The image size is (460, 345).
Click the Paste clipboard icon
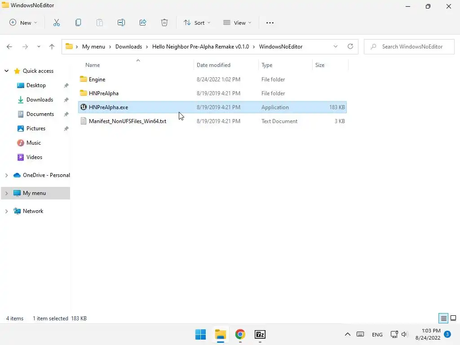pyautogui.click(x=99, y=22)
